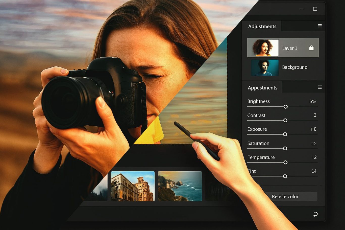This screenshot has height=230, width=345.
Task: Open the Appestments panel hamburger menu
Action: pyautogui.click(x=320, y=87)
